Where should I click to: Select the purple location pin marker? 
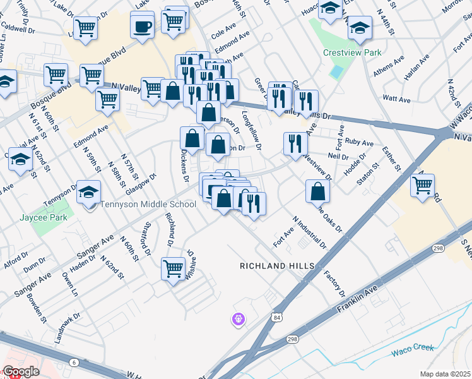pos(238,320)
